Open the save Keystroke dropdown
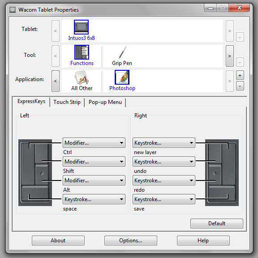This screenshot has width=258, height=258. [164, 199]
